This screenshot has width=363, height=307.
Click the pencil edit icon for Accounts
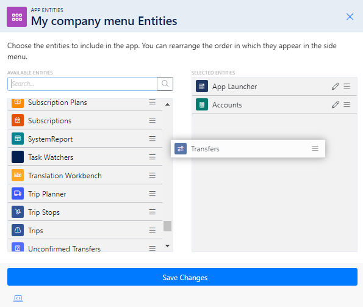[x=335, y=104]
